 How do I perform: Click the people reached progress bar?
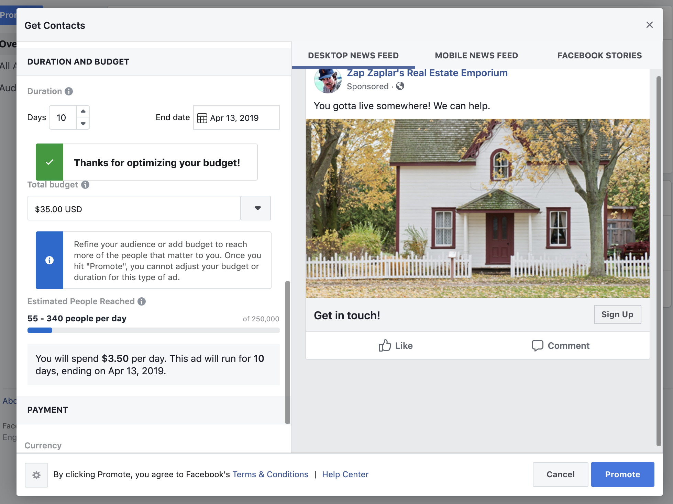153,330
